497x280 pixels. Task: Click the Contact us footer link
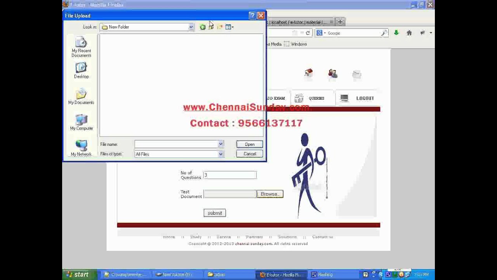click(323, 237)
